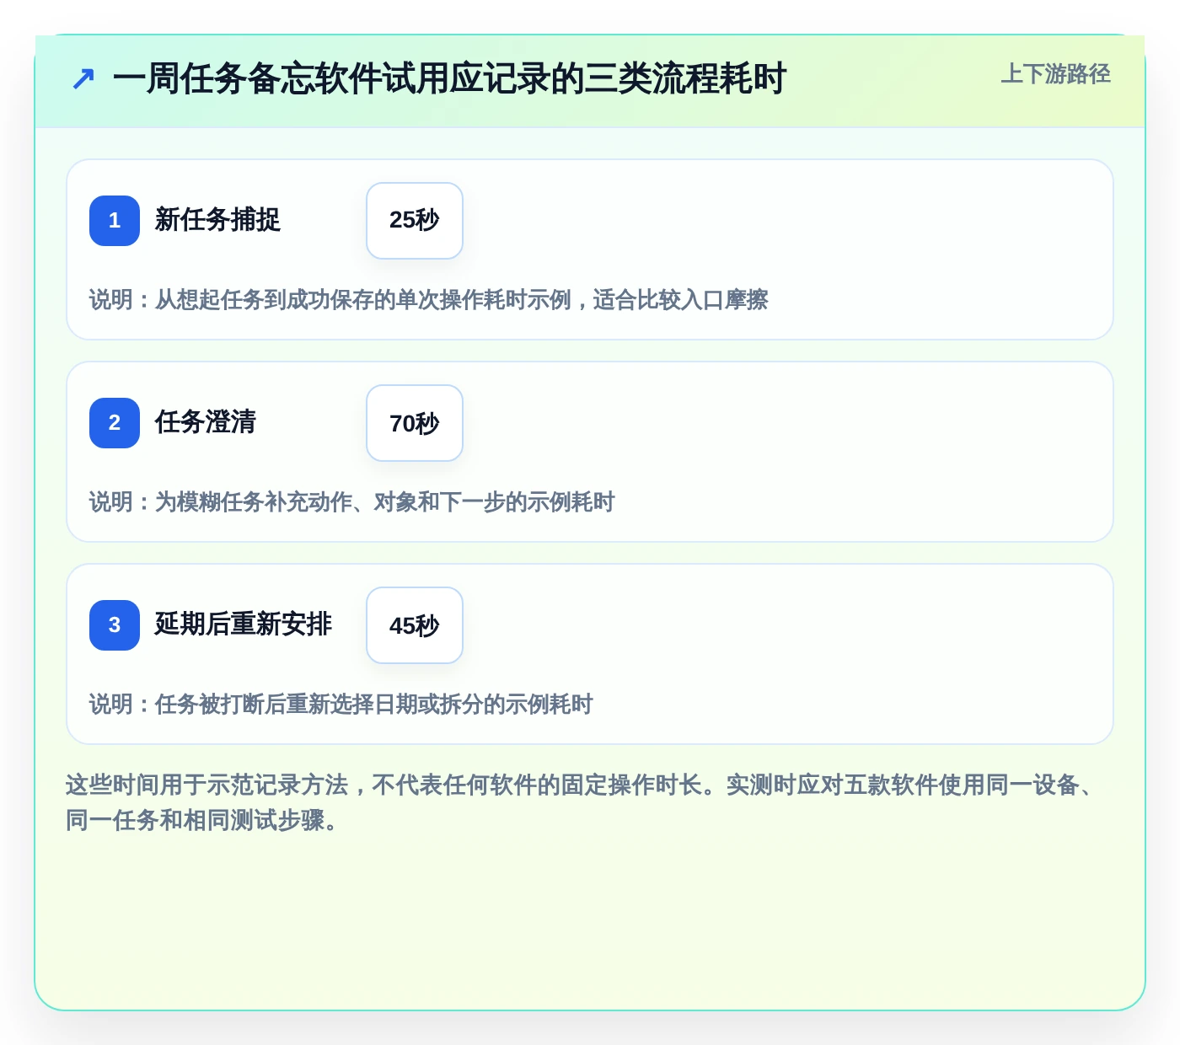Click the footnote beginning 这些时间用于示范记录方法
This screenshot has width=1180, height=1045.
[x=582, y=802]
